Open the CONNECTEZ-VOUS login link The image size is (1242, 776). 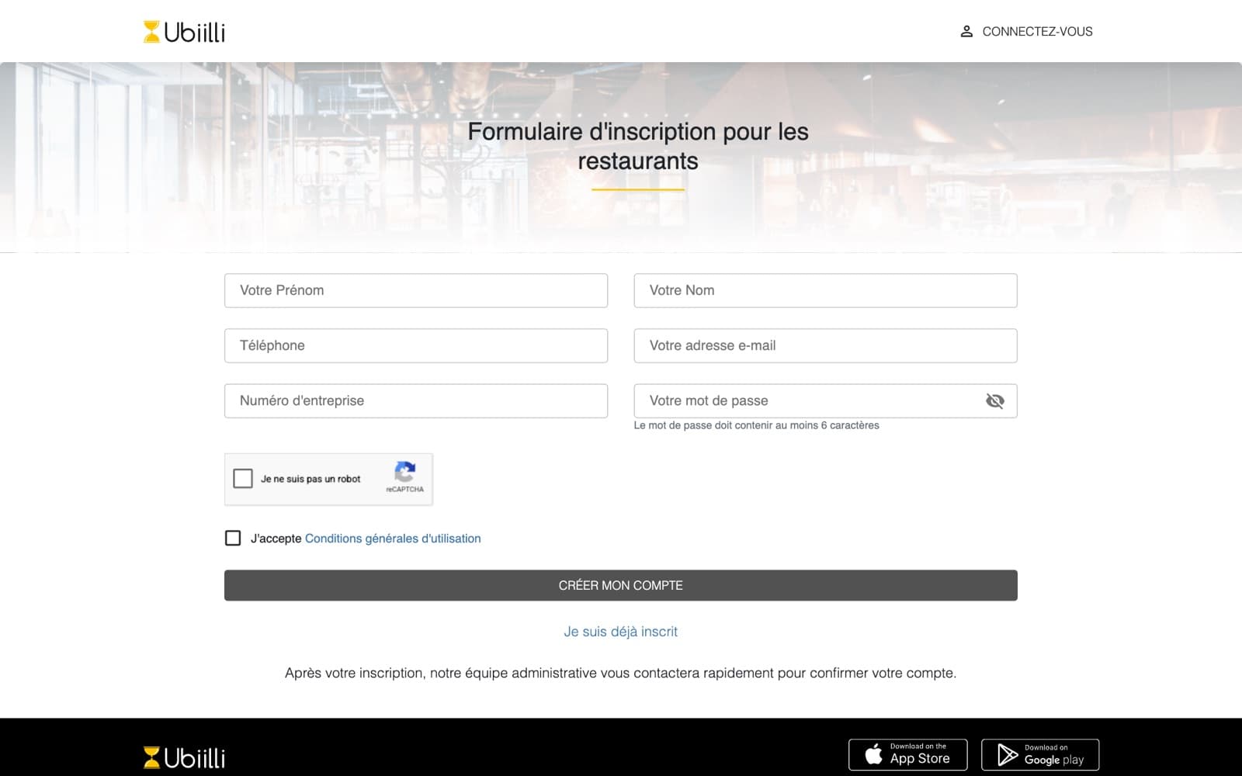(1026, 32)
